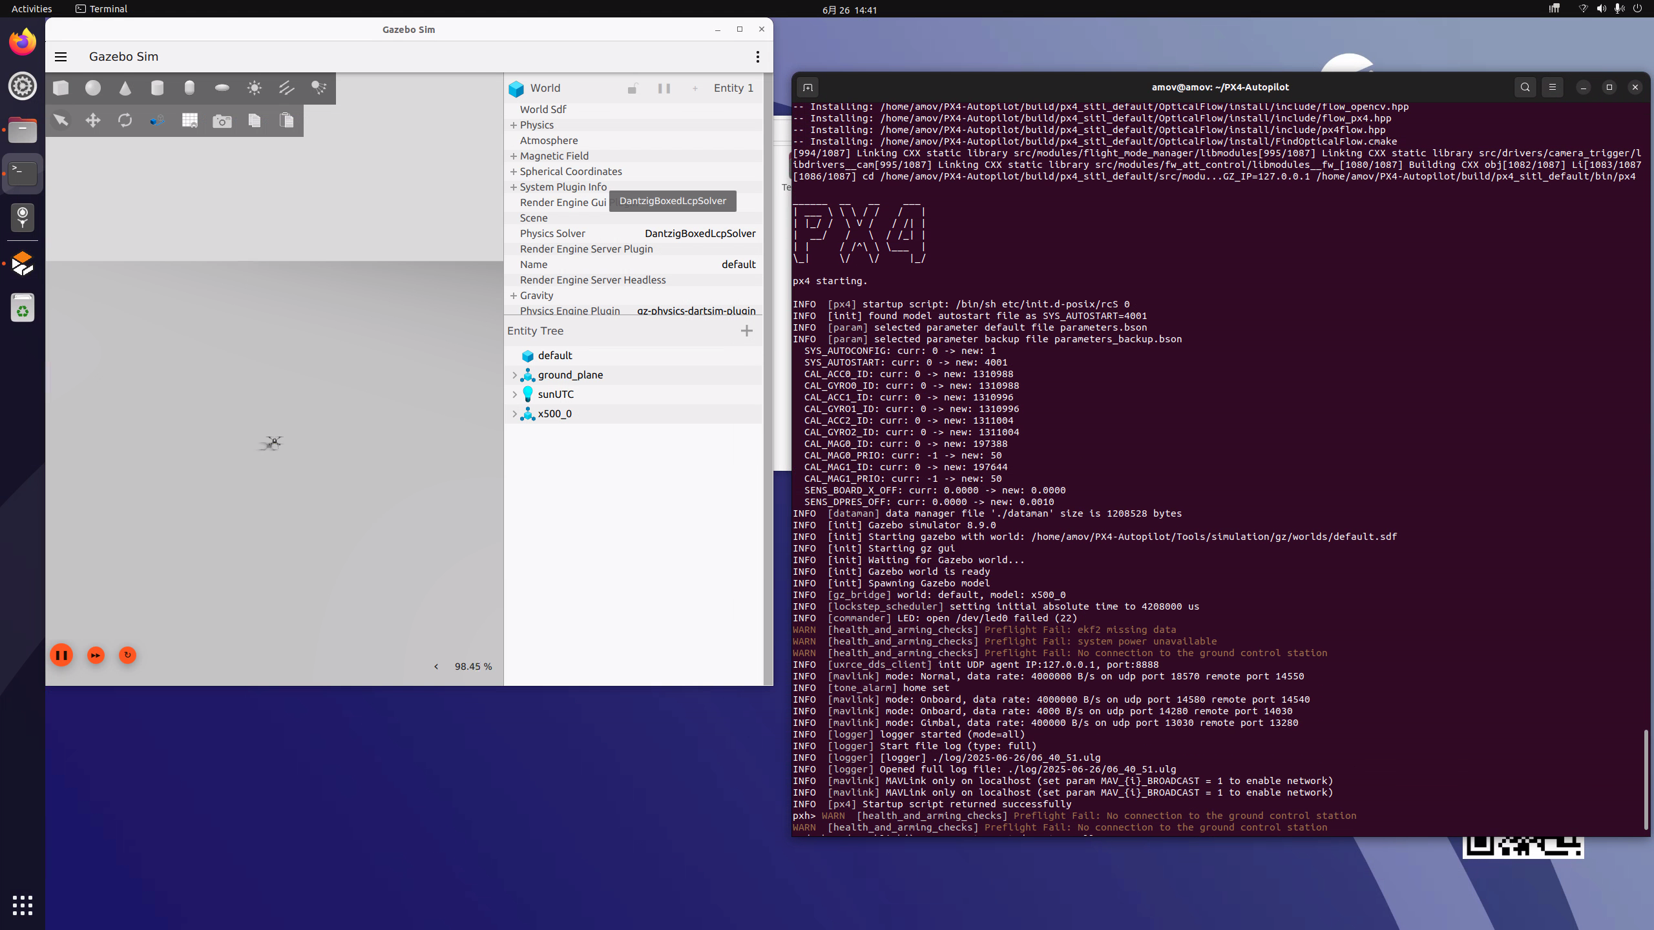
Task: Click the Name default row
Action: 634,265
